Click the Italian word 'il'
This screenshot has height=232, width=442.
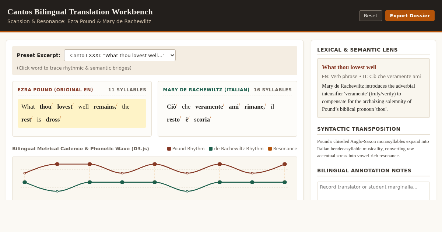coord(272,107)
